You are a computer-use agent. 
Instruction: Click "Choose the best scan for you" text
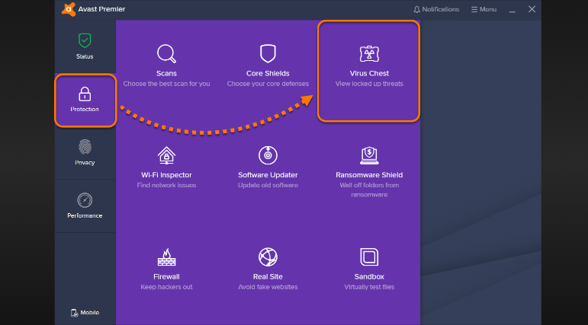(166, 84)
